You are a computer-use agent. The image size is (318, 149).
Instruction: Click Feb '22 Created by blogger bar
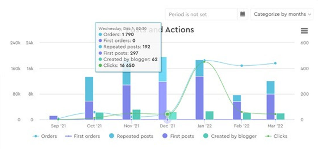[247, 116]
